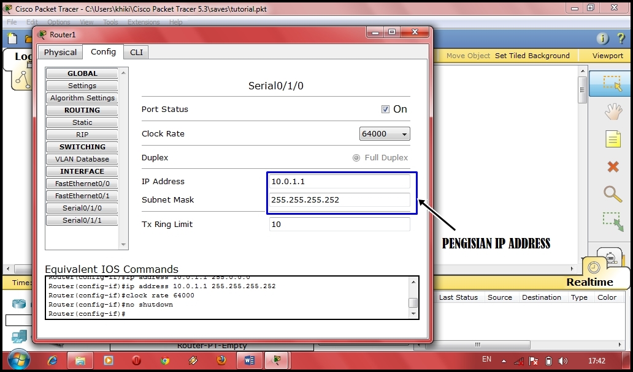Click the workspace vertical scrollbar thumb
Screen dimensions: 633x372
point(582,89)
